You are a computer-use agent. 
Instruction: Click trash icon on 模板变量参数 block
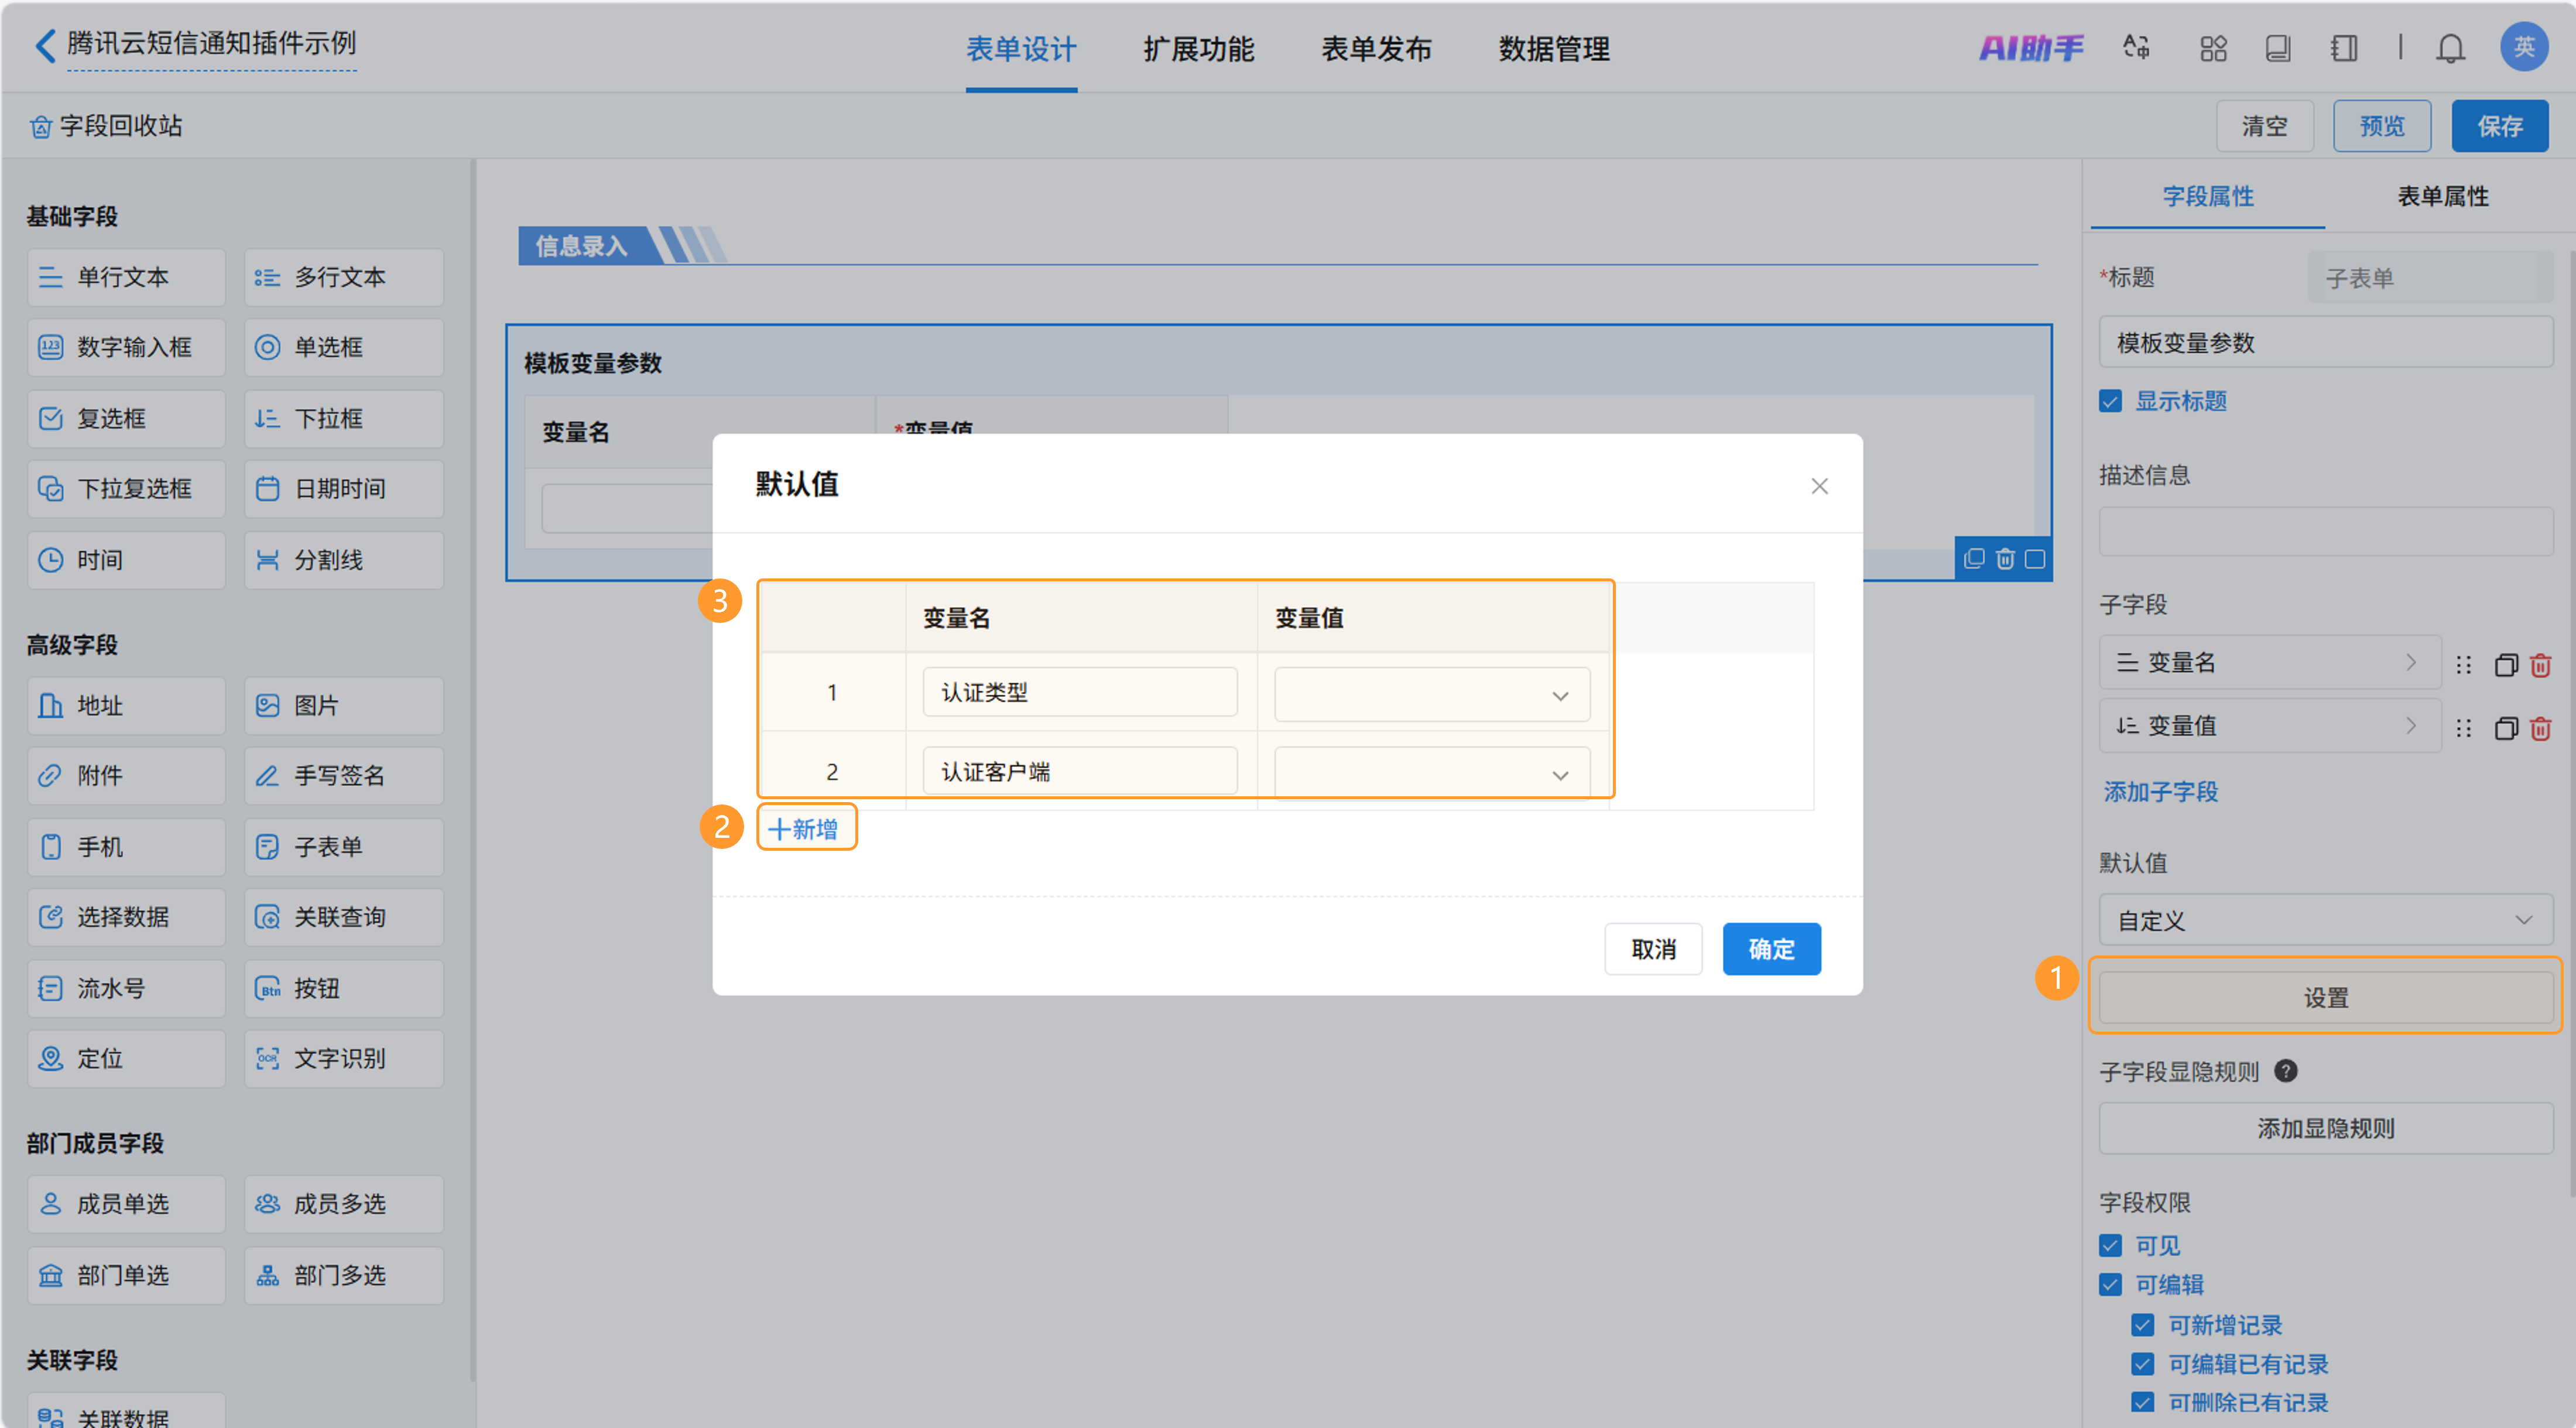(2004, 559)
